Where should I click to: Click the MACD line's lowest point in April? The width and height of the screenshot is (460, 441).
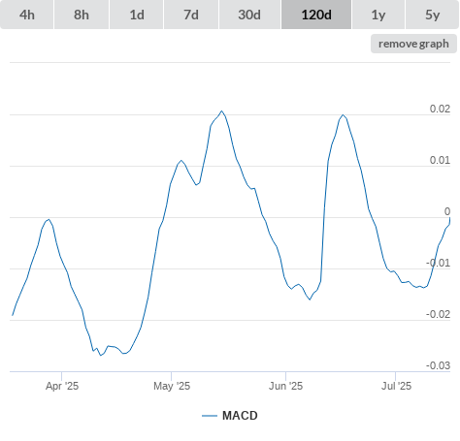point(101,355)
